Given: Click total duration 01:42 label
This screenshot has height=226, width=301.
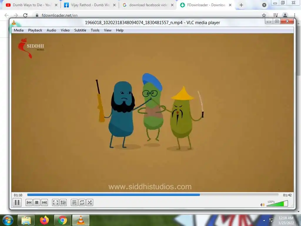Looking at the screenshot, I should (x=287, y=195).
